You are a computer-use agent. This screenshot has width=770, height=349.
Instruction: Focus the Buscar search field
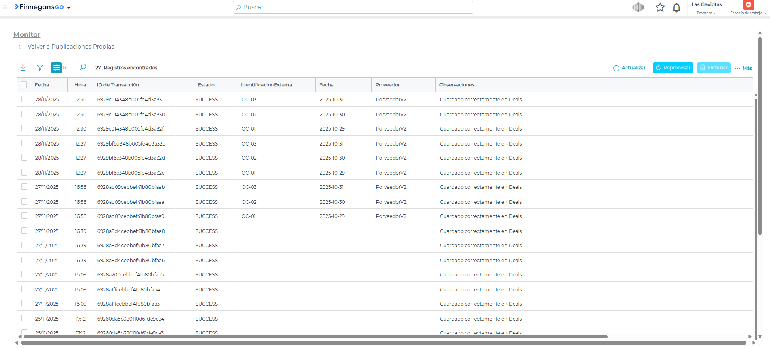point(353,7)
